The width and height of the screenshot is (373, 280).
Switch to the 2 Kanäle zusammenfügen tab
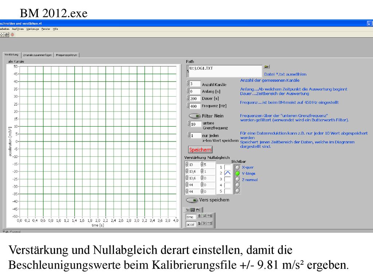click(x=38, y=55)
